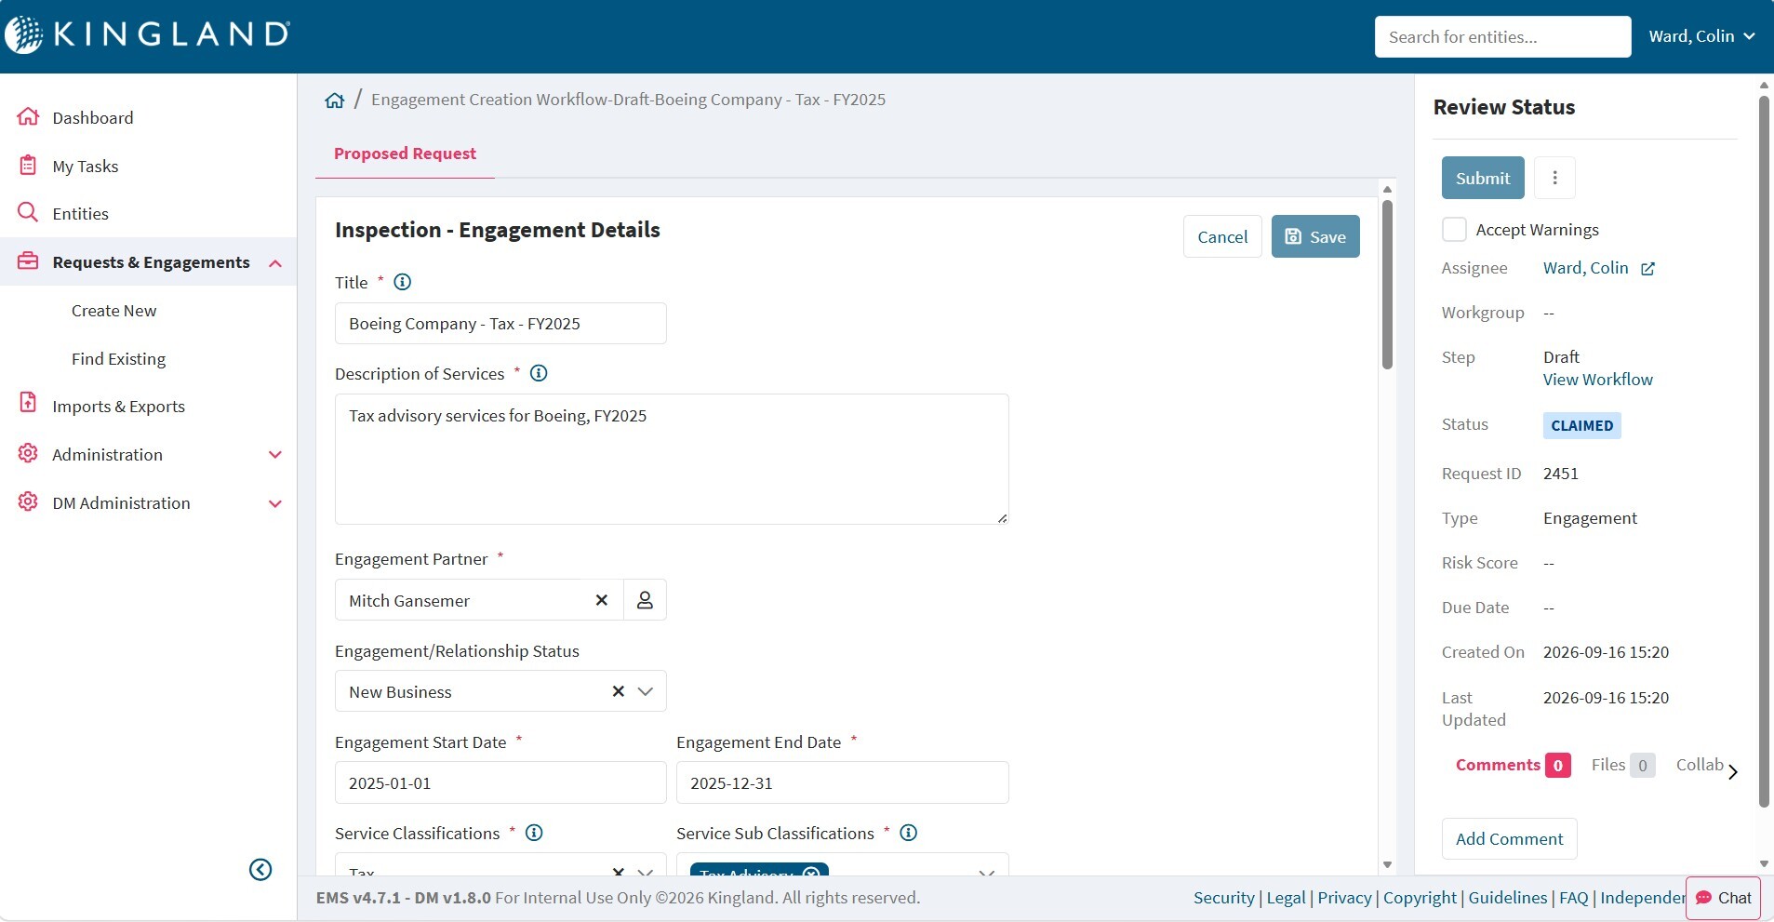
Task: Open Guidelines footer link
Action: point(1507,898)
